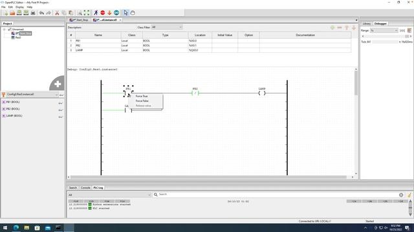Click the Save project toolbar icon
This screenshot has height=232, width=414.
(19, 13)
